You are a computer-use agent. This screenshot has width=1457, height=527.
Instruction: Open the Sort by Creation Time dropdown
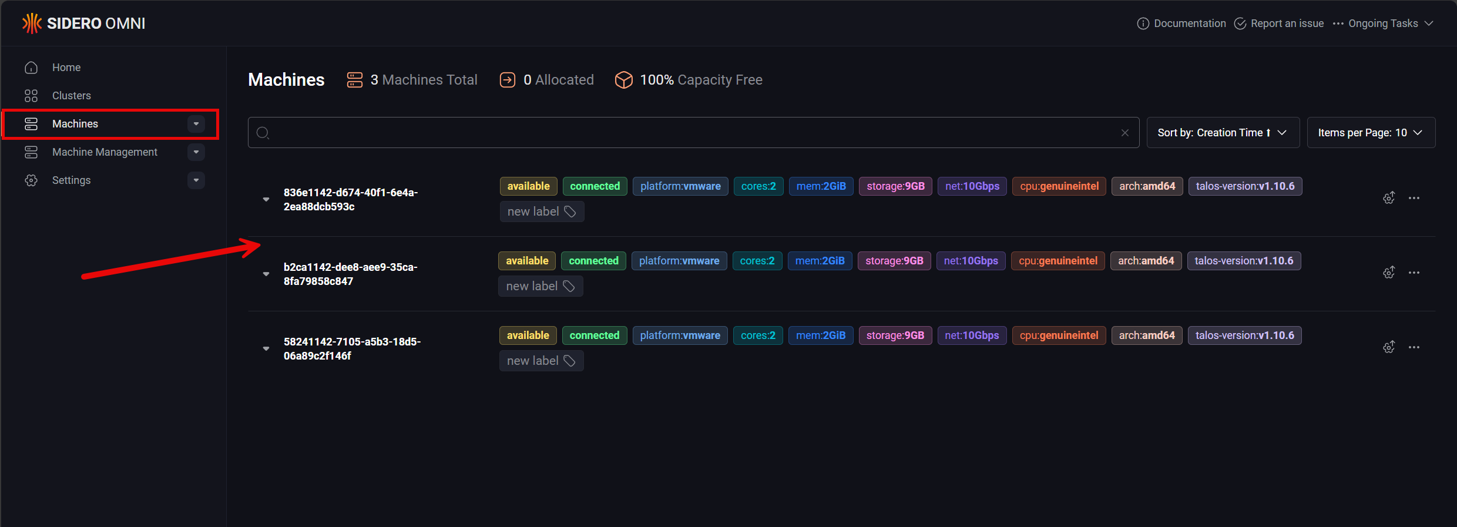pyautogui.click(x=1223, y=133)
